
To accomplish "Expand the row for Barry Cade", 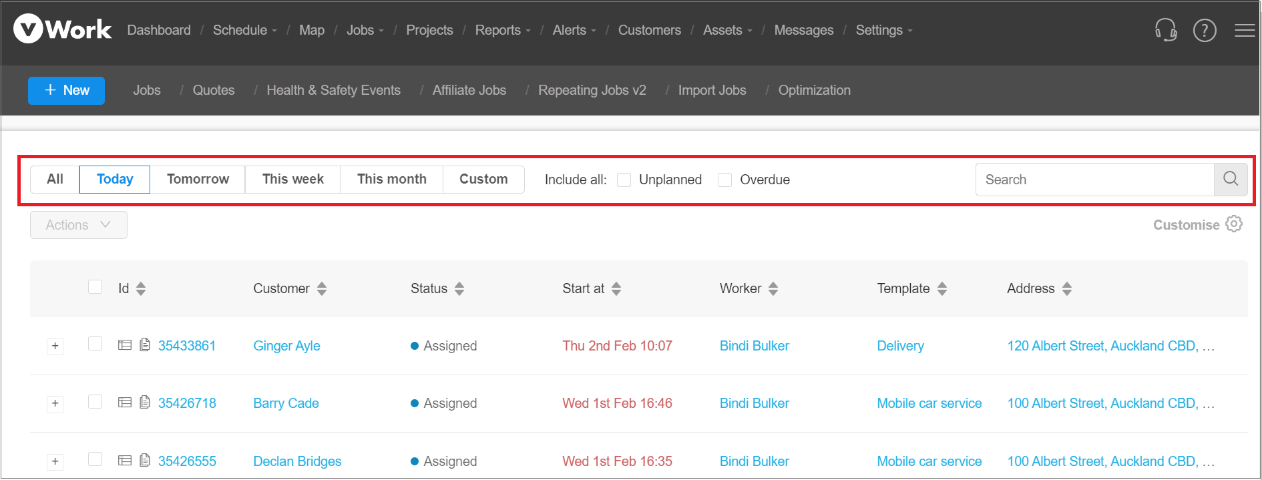I will pos(55,404).
